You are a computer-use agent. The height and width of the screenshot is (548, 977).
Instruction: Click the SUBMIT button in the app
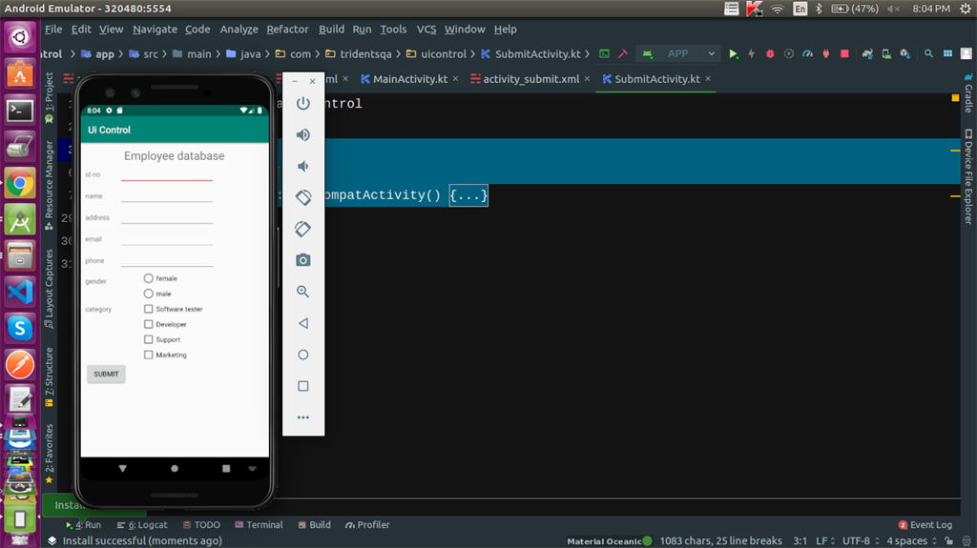tap(106, 374)
